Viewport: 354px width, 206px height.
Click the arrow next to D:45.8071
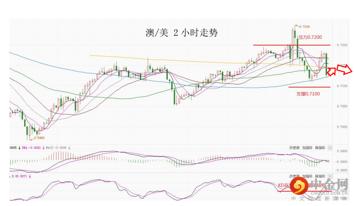(30, 177)
